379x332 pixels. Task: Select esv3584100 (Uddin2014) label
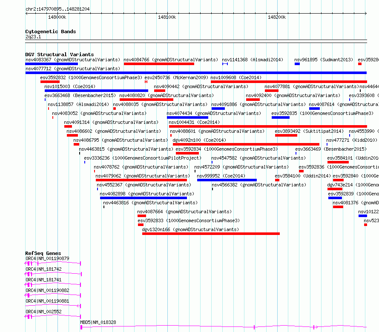point(303,176)
